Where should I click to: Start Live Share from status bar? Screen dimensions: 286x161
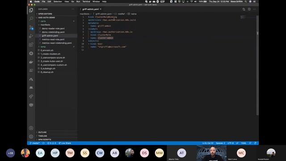[65, 143]
